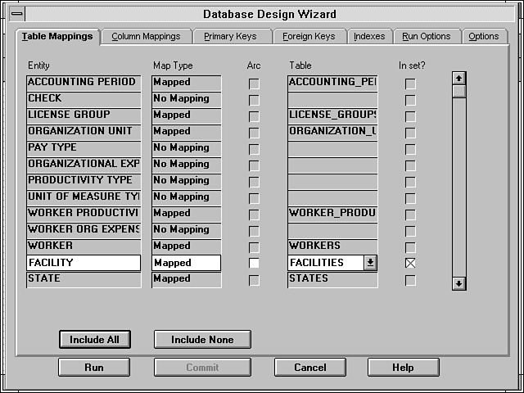Switch to the Column Mappings tab
Viewport: 524px width, 393px height.
click(x=147, y=37)
